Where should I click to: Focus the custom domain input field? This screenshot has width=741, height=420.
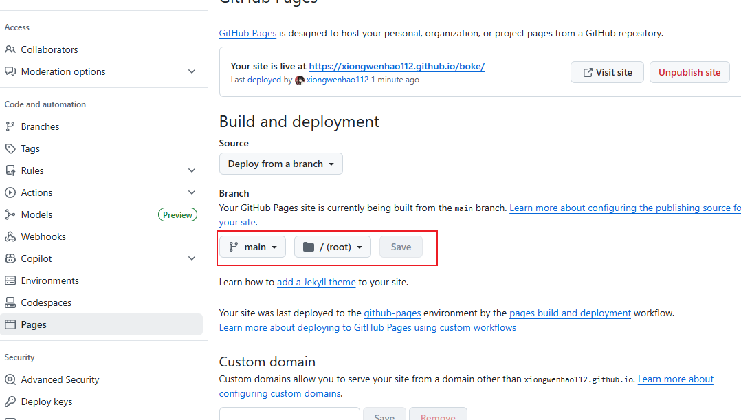(289, 415)
